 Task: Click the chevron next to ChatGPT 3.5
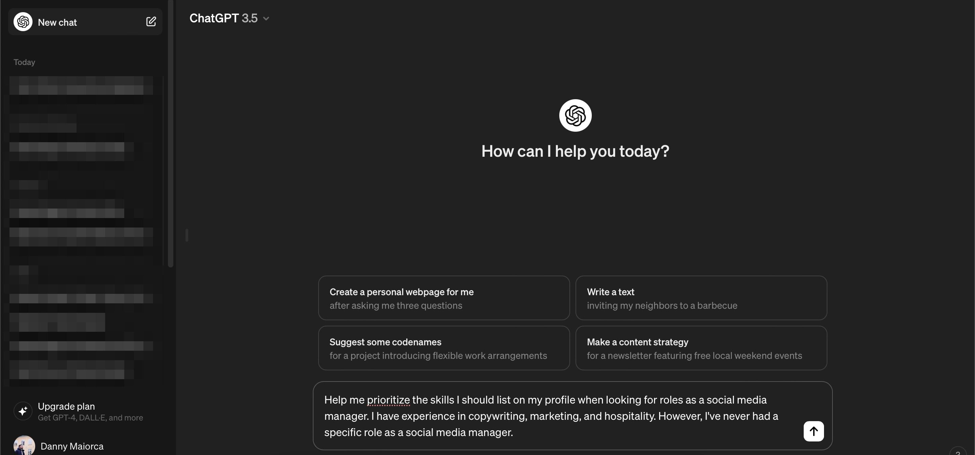(x=266, y=19)
